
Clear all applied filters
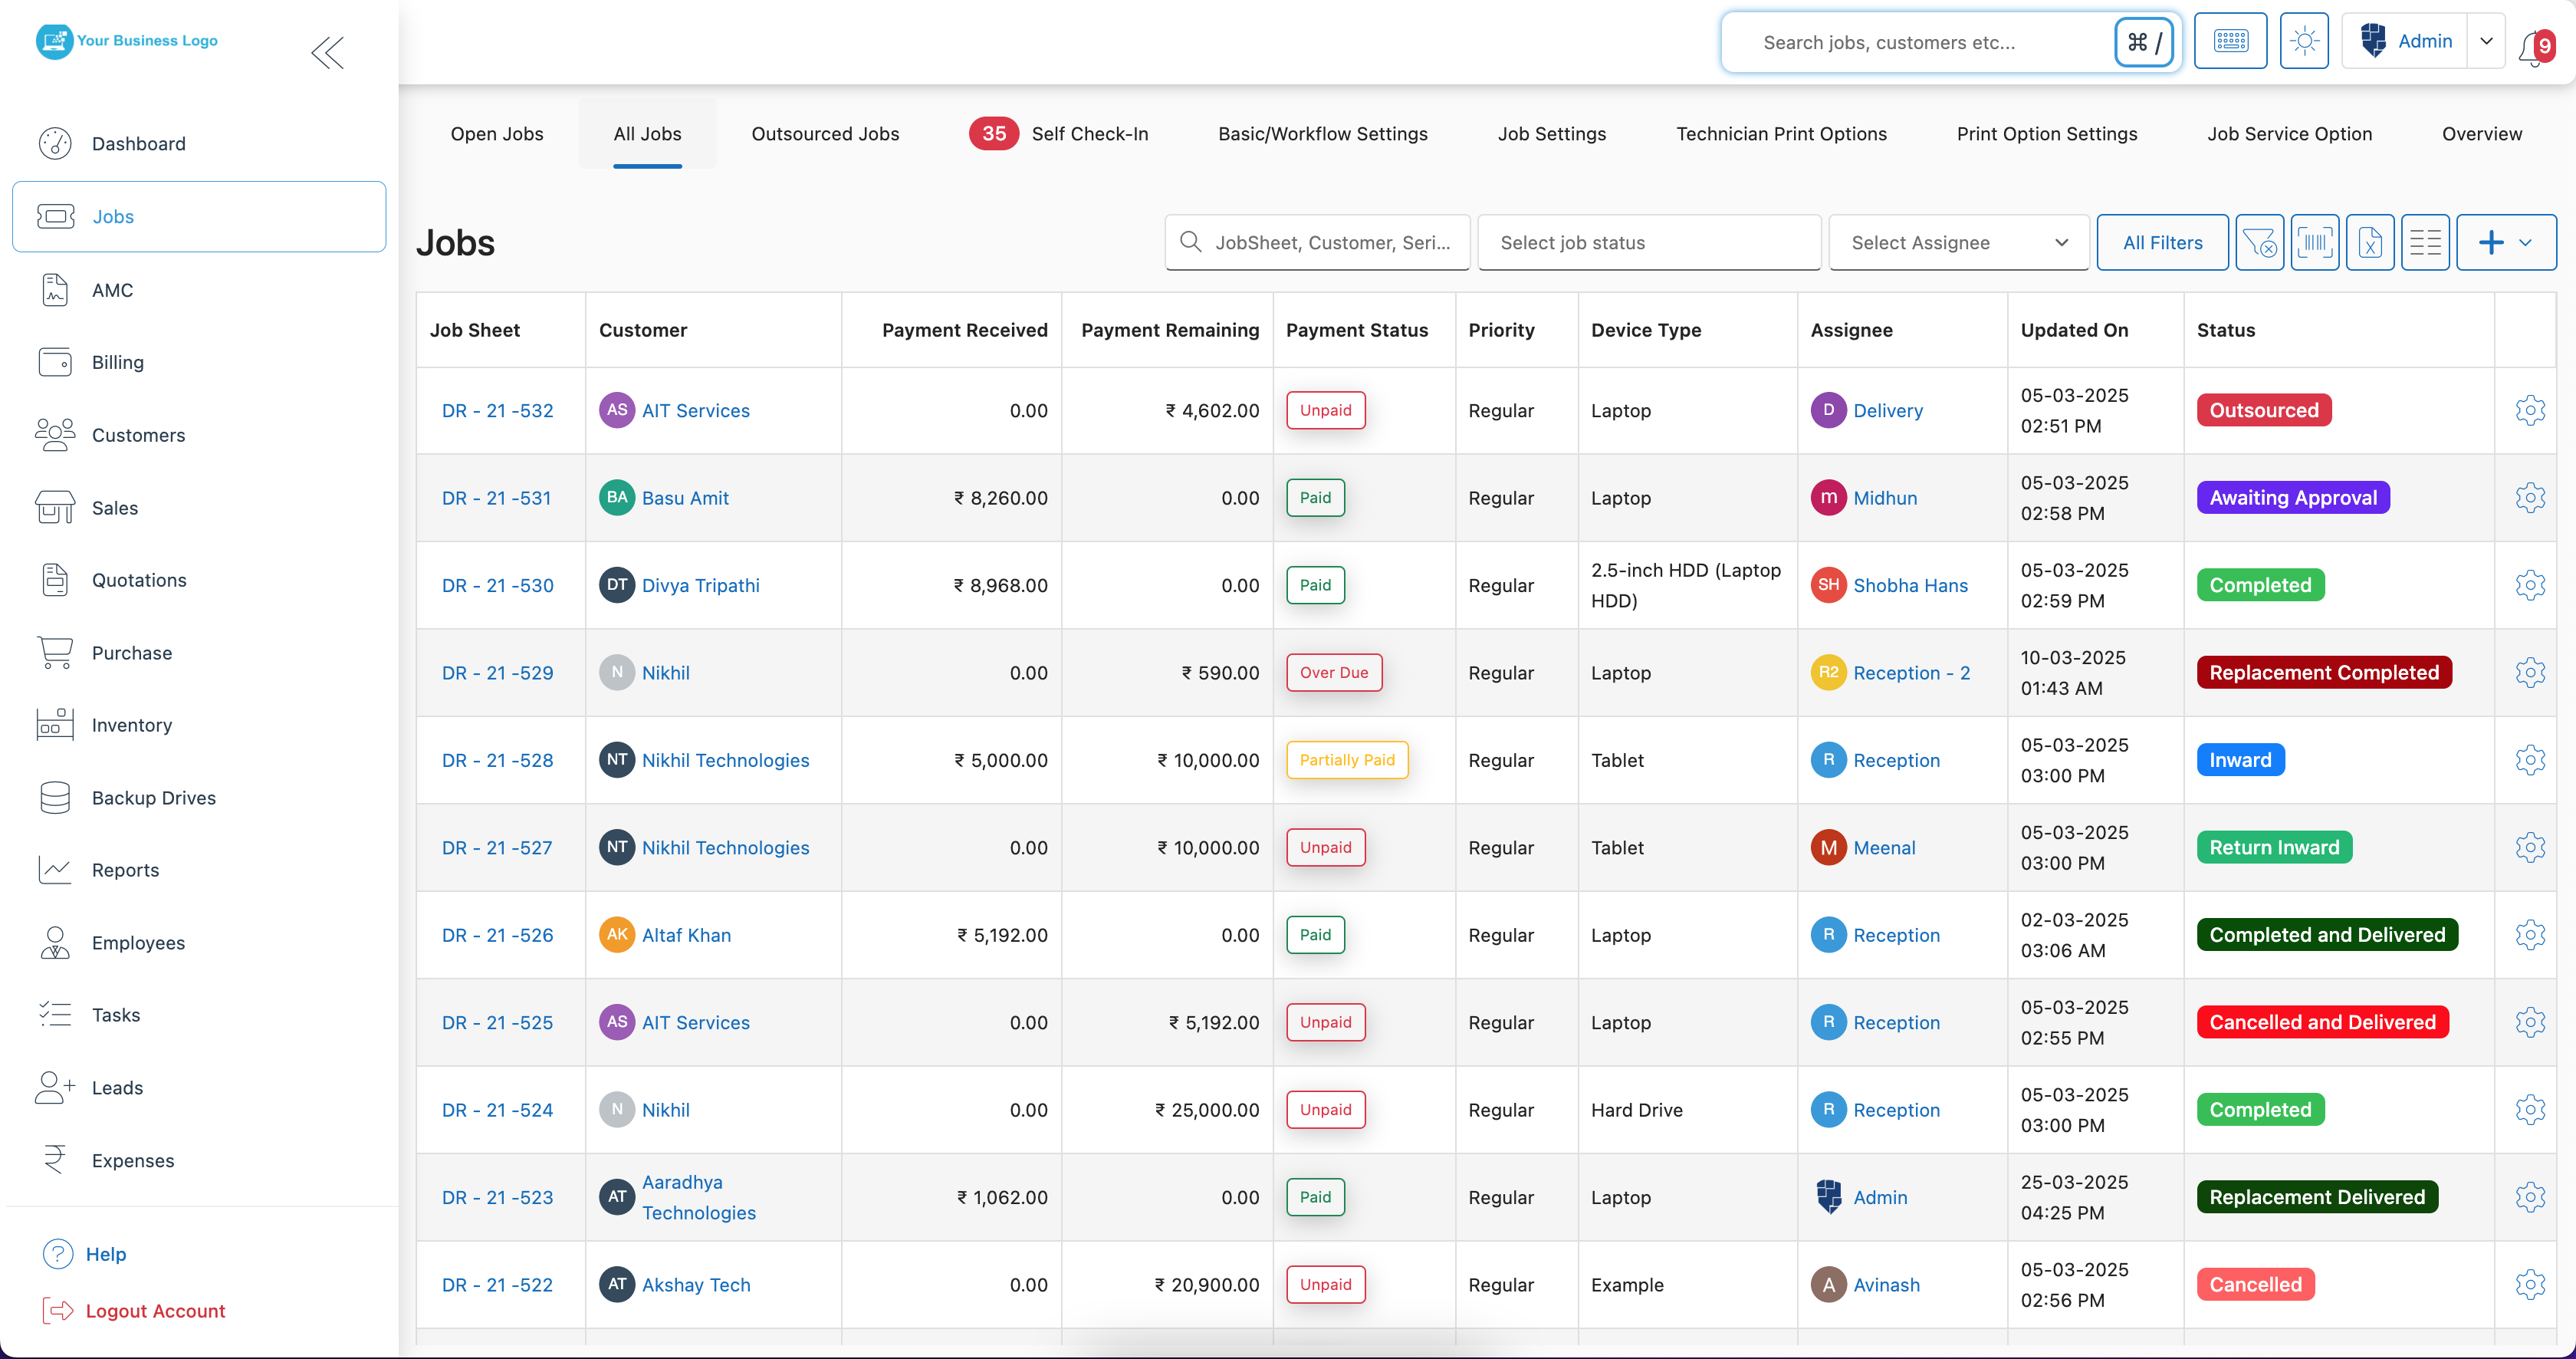click(x=2262, y=242)
